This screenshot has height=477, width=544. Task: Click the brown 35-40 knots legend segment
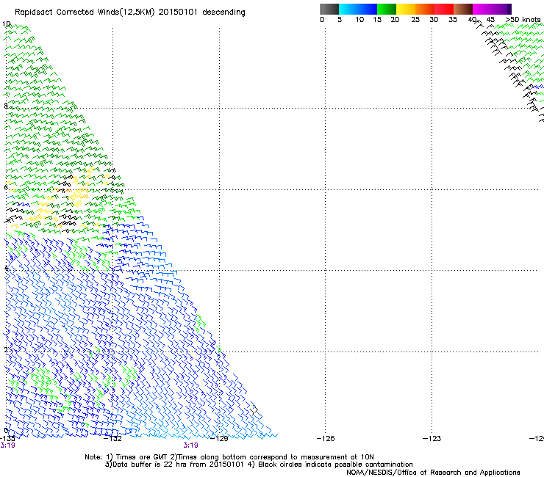tap(463, 9)
